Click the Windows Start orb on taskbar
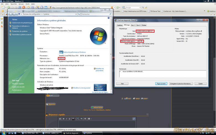Viewport: 216px width, 135px height. click(x=4, y=133)
